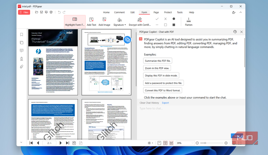Click the zoom slider handle
Screen dimensions: 268x155
click(x=205, y=143)
